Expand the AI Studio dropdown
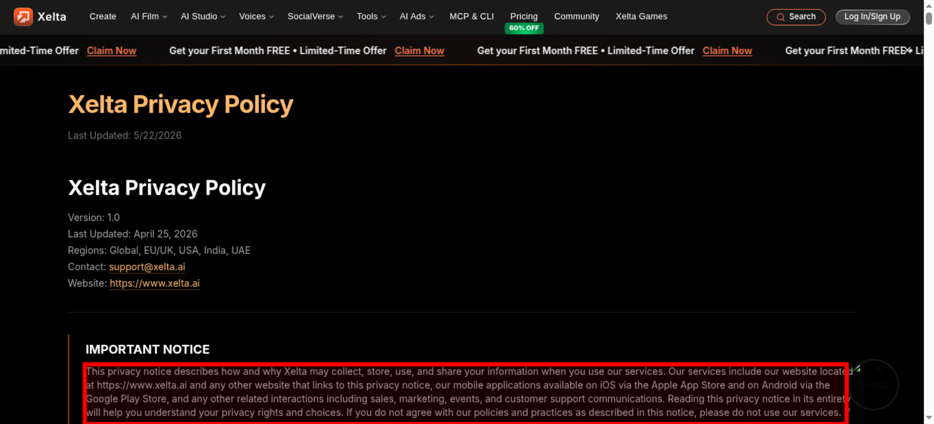This screenshot has width=934, height=424. coord(203,17)
